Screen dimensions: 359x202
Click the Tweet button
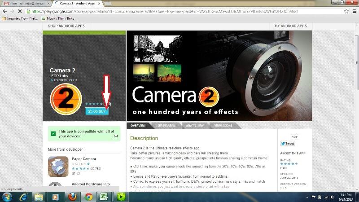coord(287,144)
